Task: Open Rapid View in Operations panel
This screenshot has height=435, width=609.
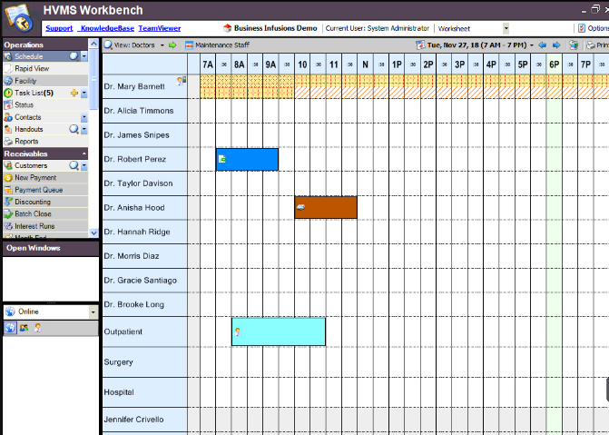Action: tap(32, 68)
